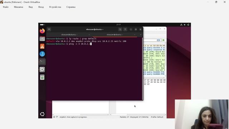
Task: Click the capture file properties icon in Wireshark's status bar
Action: 57,117
